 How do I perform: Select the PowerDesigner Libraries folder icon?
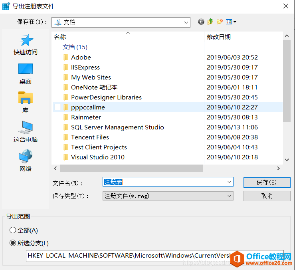pos(66,97)
